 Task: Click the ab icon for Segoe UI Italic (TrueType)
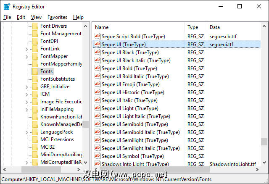(x=97, y=100)
